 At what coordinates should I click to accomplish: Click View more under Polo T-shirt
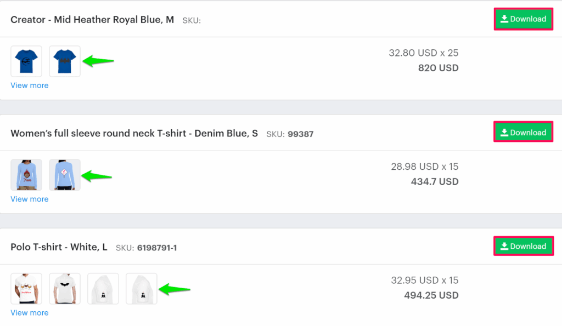[30, 313]
